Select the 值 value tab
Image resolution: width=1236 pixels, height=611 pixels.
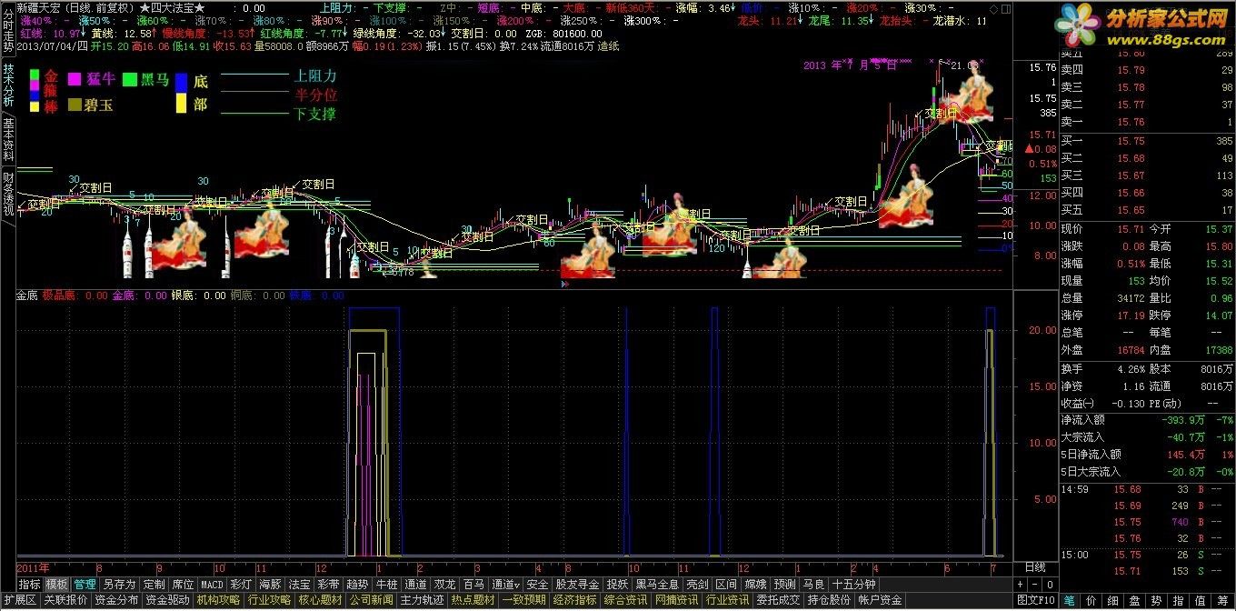pos(1201,600)
